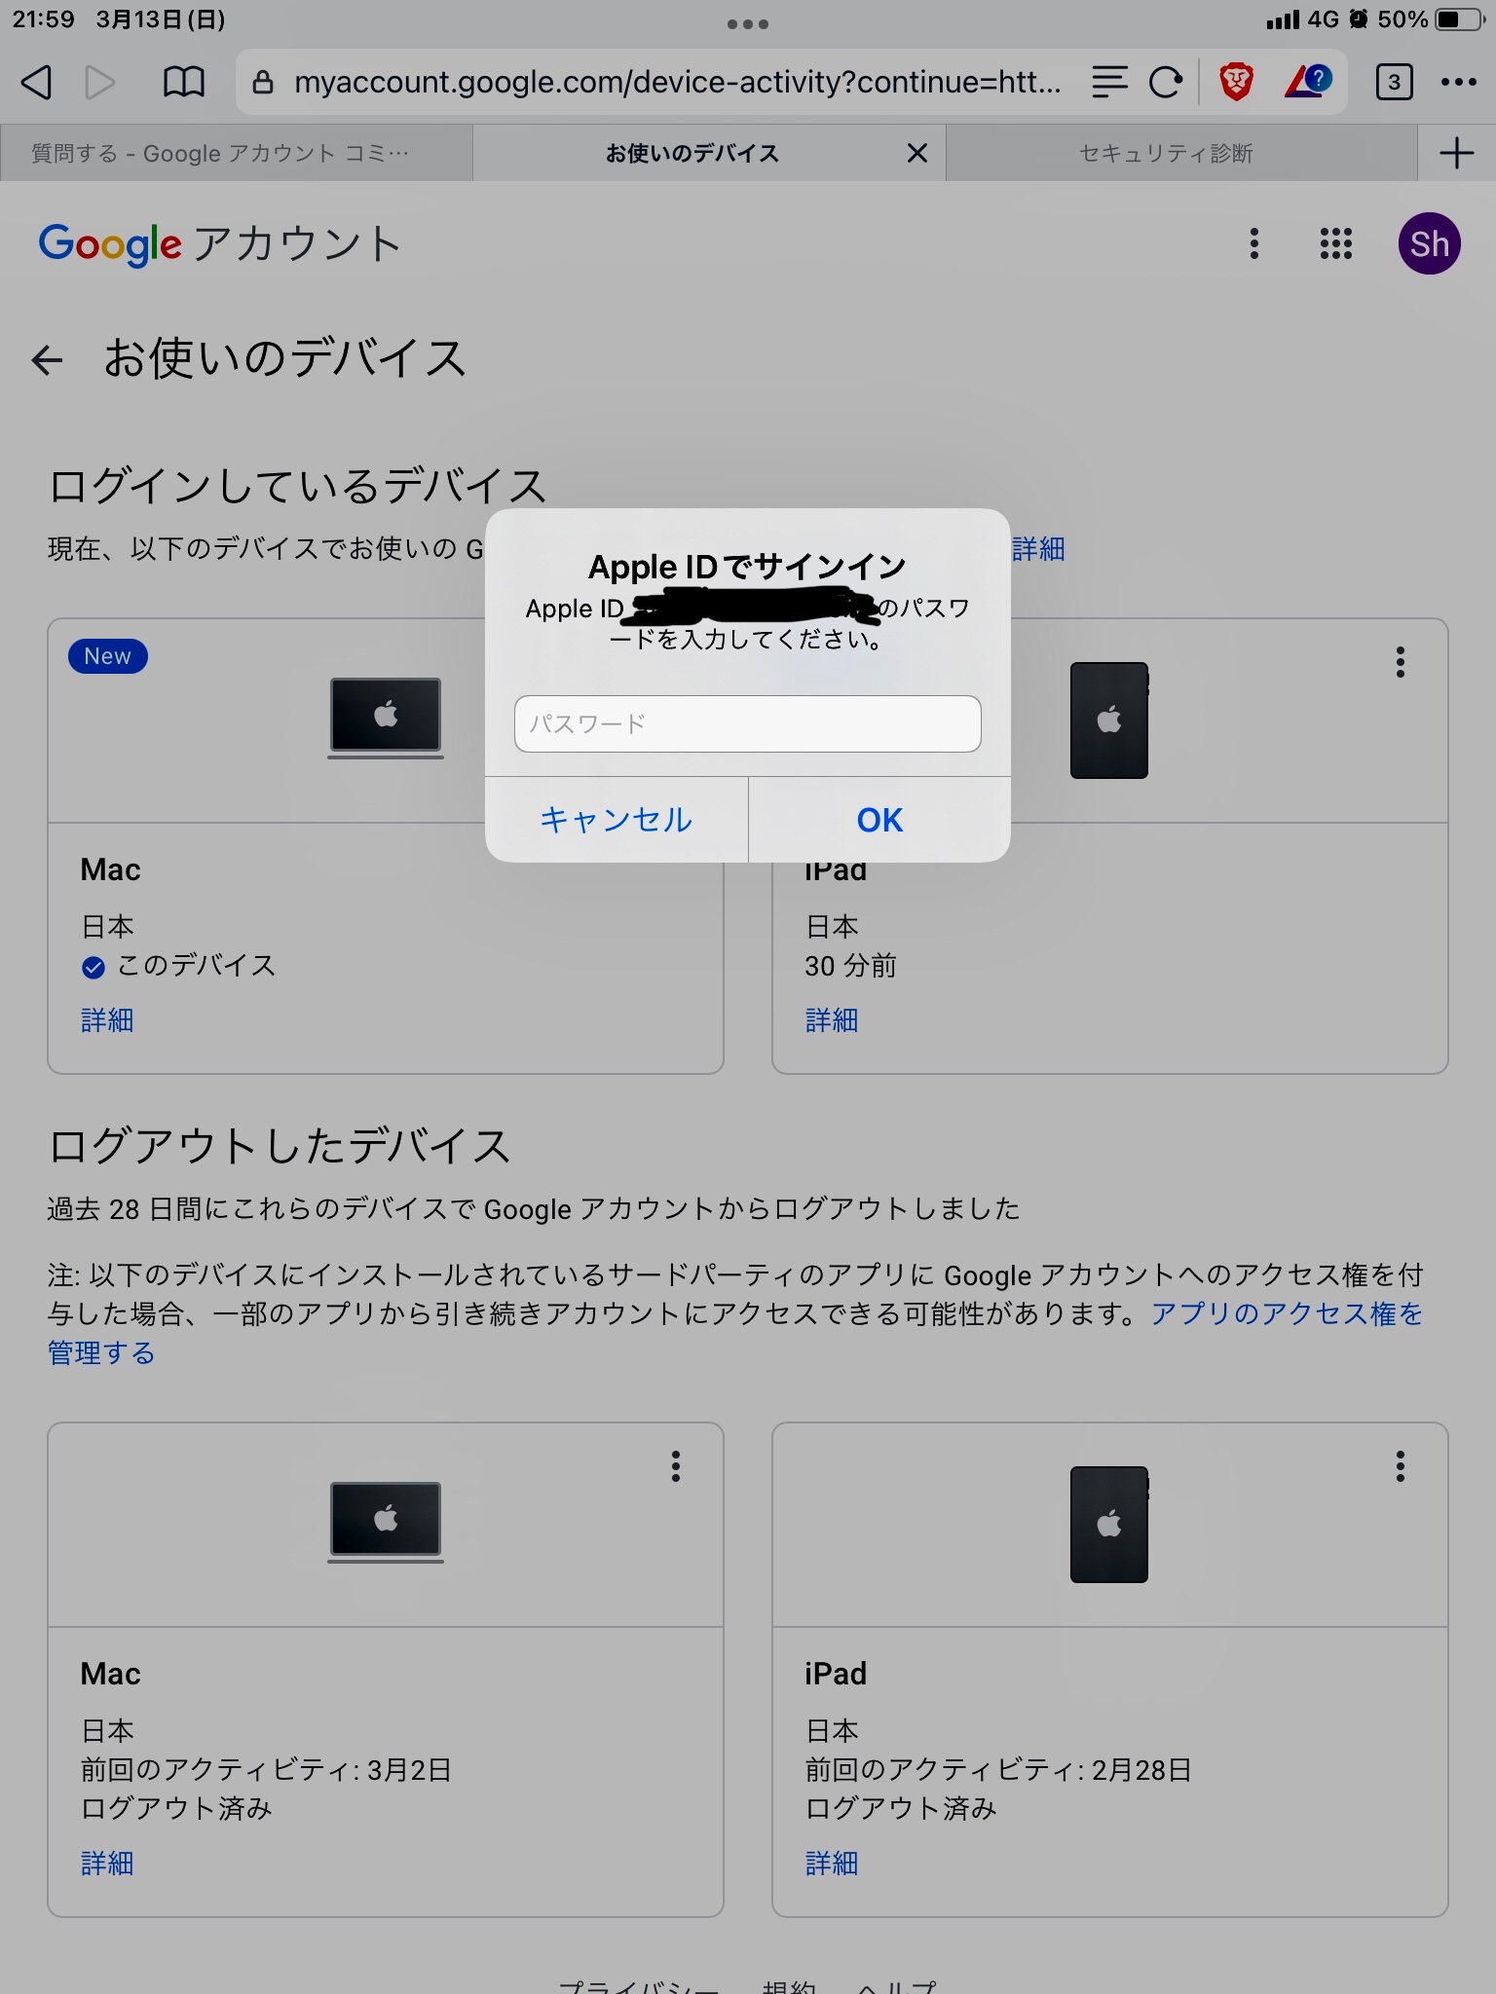This screenshot has width=1496, height=1994.
Task: Tap the logged-out Mac laptop image
Action: tap(386, 1523)
